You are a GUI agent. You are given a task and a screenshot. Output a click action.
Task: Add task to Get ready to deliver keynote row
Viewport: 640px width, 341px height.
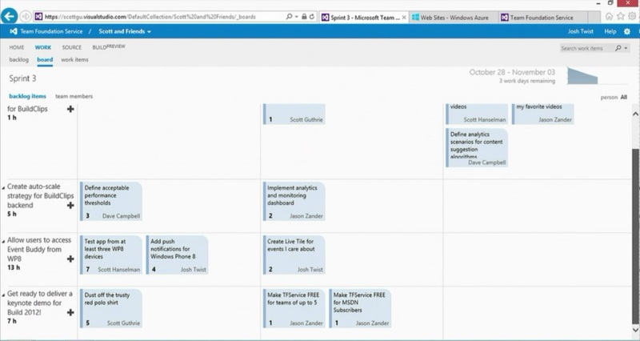70,312
